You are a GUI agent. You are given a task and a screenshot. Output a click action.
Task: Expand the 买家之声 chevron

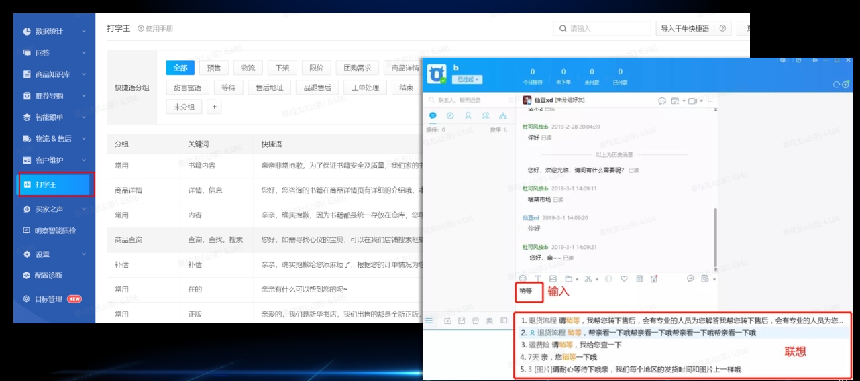pos(84,209)
